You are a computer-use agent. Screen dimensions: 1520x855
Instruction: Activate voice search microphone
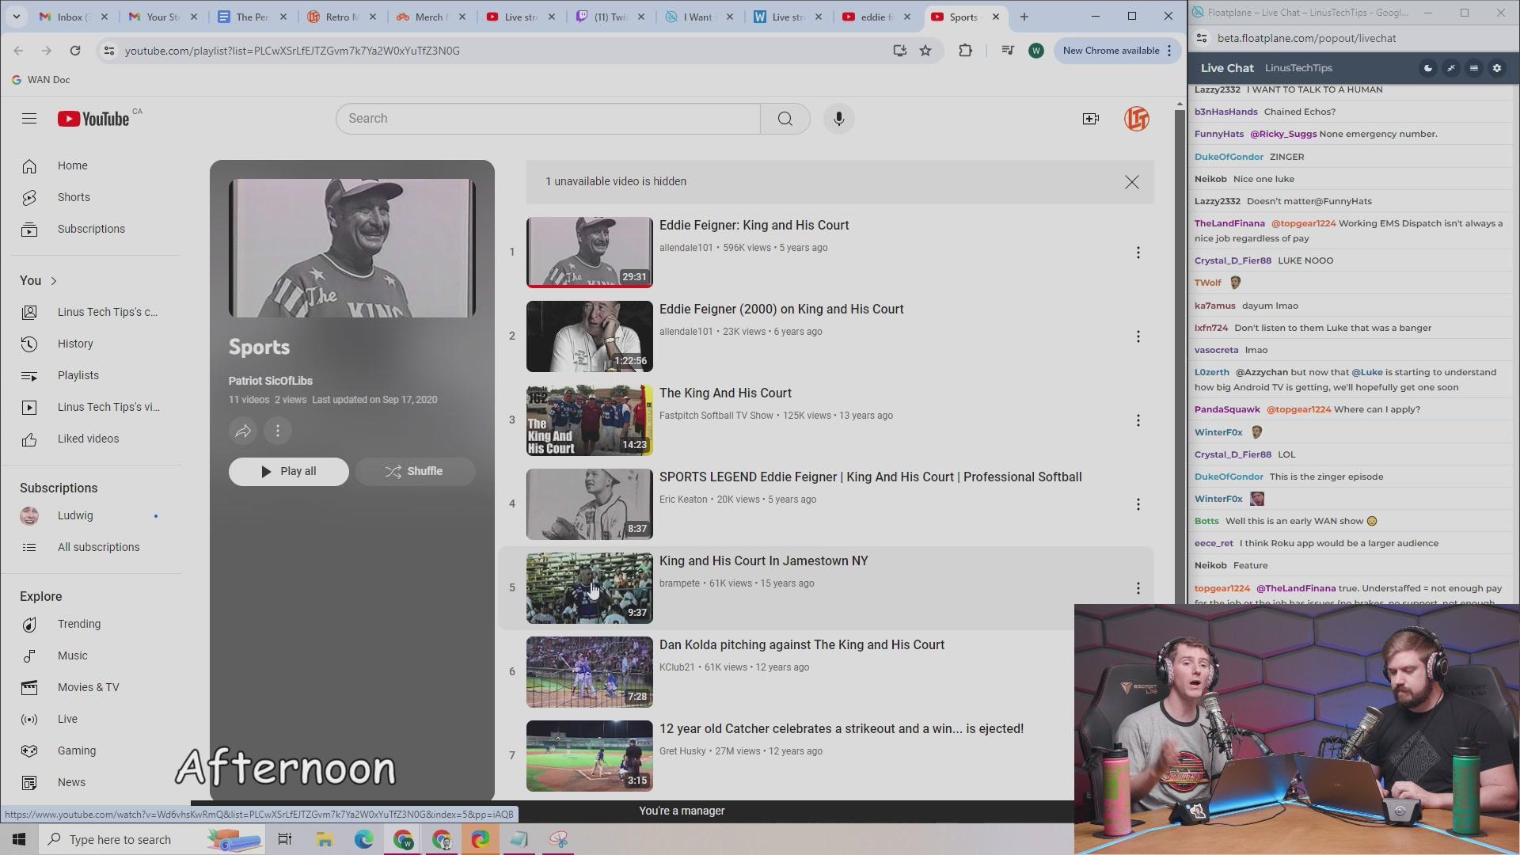point(839,119)
